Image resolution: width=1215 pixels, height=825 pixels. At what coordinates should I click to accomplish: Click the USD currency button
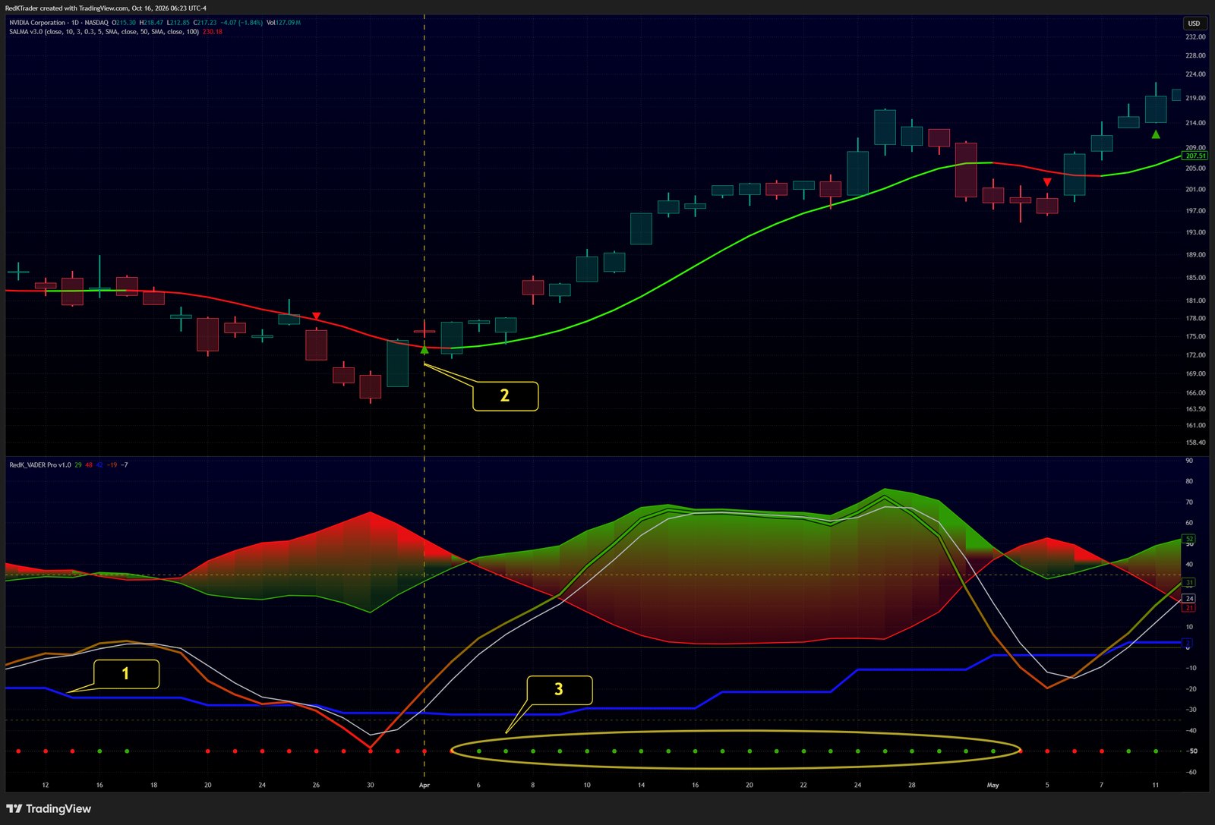pyautogui.click(x=1194, y=24)
